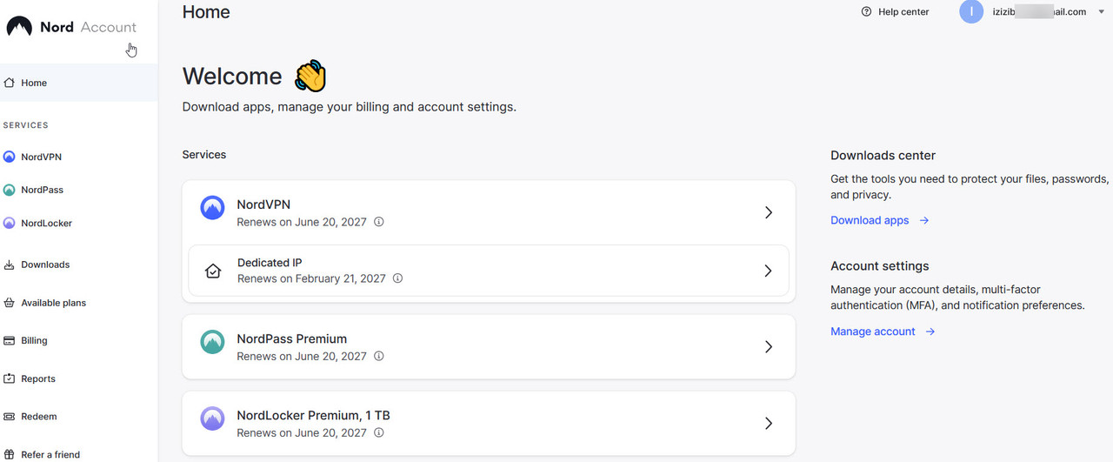The height and width of the screenshot is (462, 1113).
Task: Click the user avatar circle
Action: point(971,11)
